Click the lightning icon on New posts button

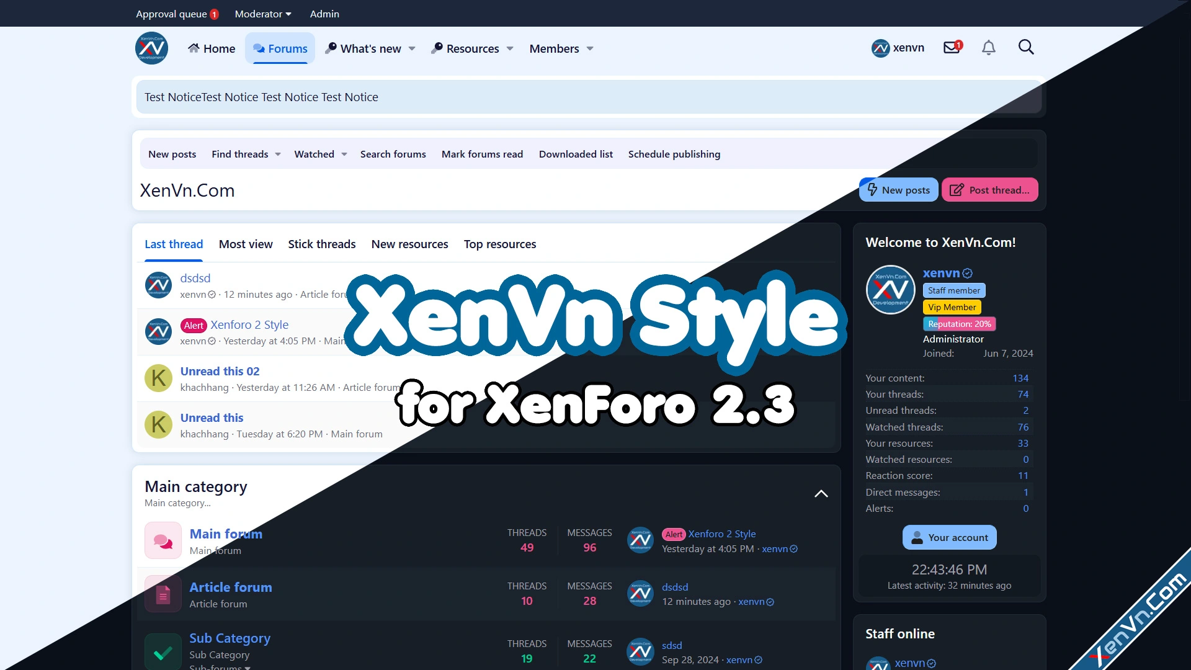tap(873, 190)
